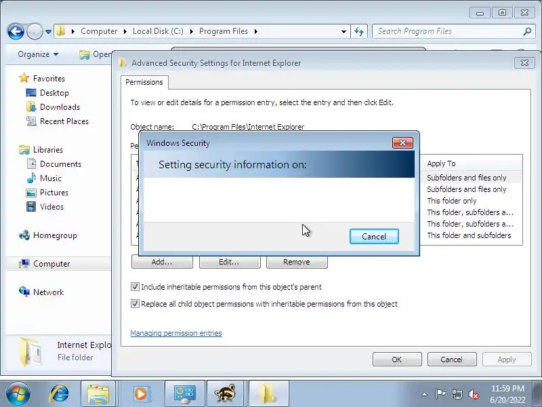Click the address bar refresh button
The width and height of the screenshot is (542, 407).
coord(359,31)
